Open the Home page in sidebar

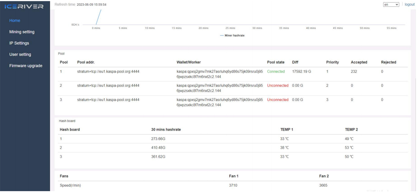15,21
